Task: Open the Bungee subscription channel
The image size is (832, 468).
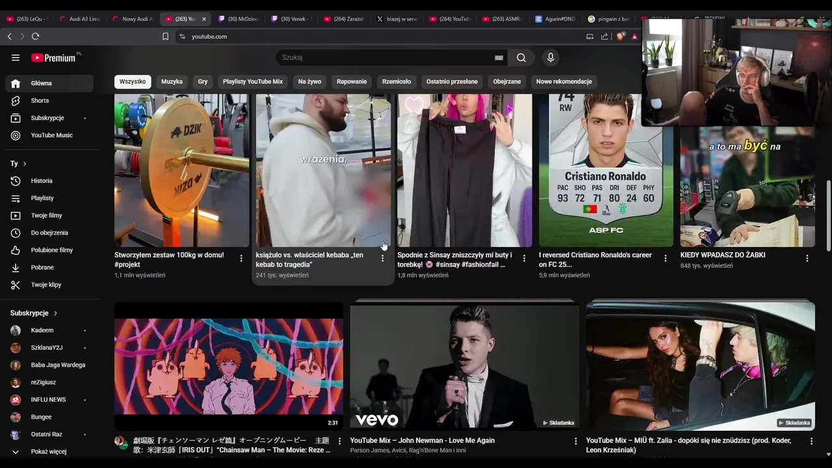Action: coord(49,417)
